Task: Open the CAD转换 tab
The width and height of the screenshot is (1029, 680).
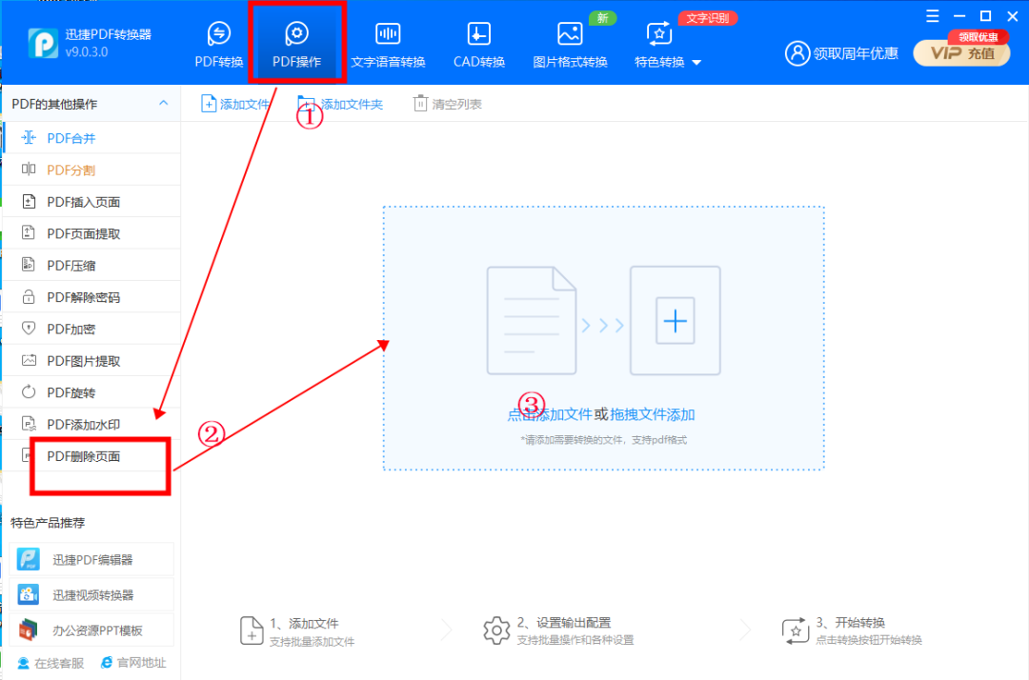Action: 479,45
